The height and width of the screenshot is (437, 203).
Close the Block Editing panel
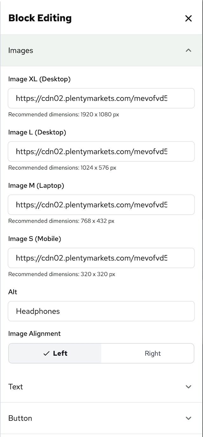pyautogui.click(x=188, y=18)
